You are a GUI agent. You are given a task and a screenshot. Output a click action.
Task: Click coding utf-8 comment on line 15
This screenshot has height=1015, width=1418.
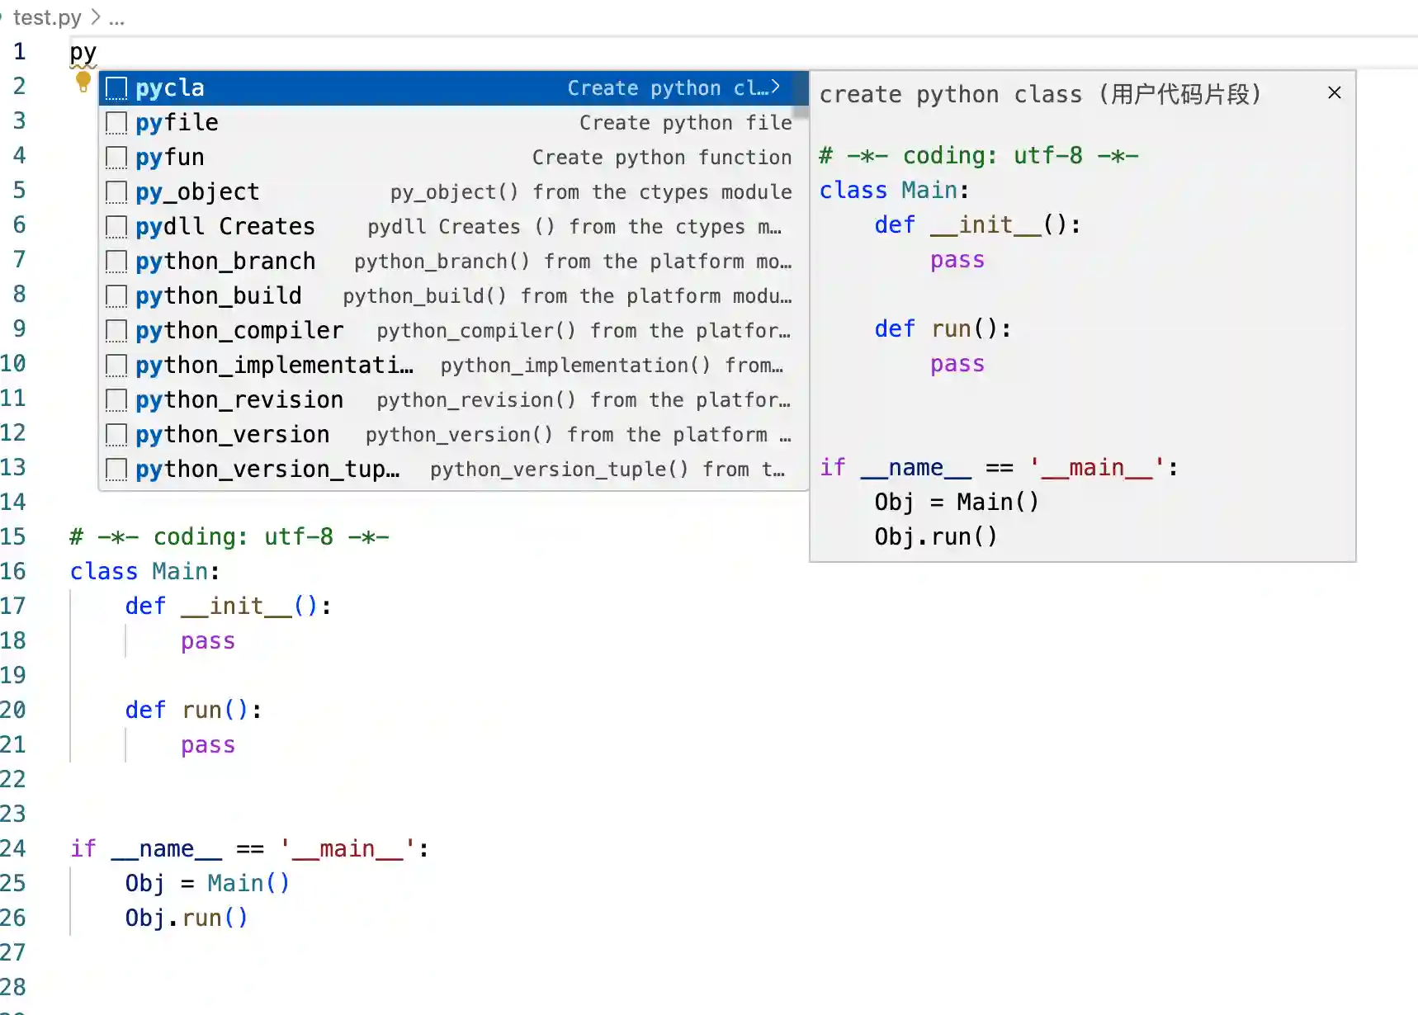pos(229,536)
